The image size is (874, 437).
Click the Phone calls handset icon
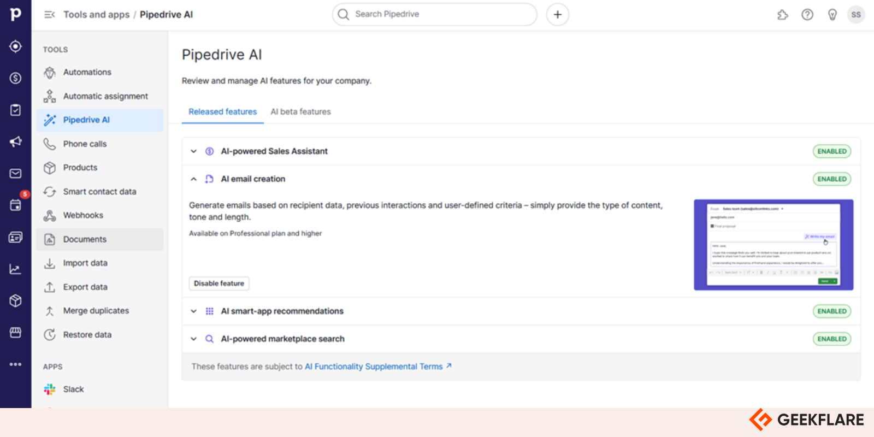tap(50, 144)
